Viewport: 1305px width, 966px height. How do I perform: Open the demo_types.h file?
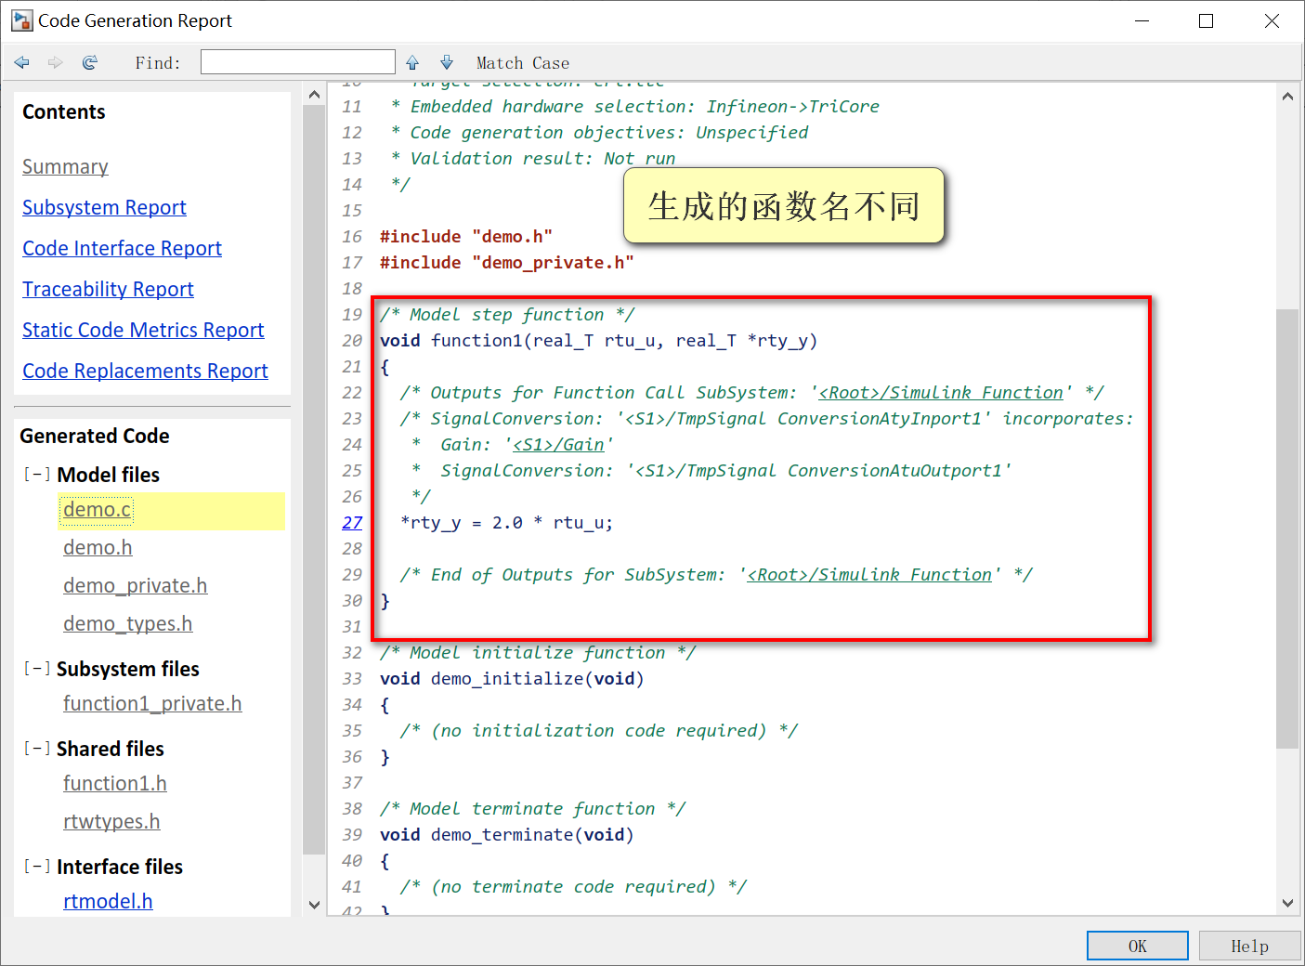click(127, 623)
